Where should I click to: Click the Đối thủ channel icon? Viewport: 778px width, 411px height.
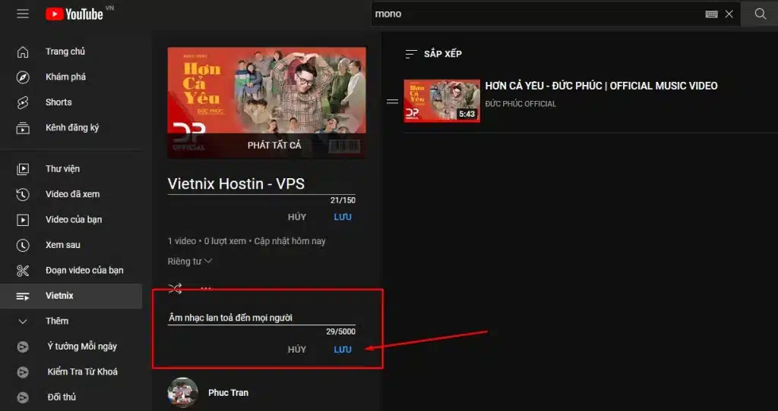pyautogui.click(x=23, y=397)
